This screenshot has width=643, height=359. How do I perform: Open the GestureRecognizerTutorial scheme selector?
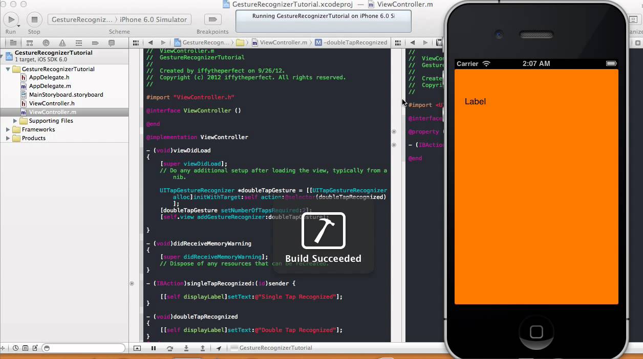81,19
